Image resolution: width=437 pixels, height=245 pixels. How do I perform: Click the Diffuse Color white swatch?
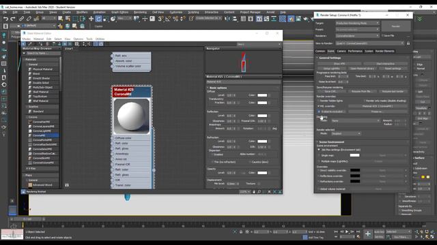click(x=262, y=95)
